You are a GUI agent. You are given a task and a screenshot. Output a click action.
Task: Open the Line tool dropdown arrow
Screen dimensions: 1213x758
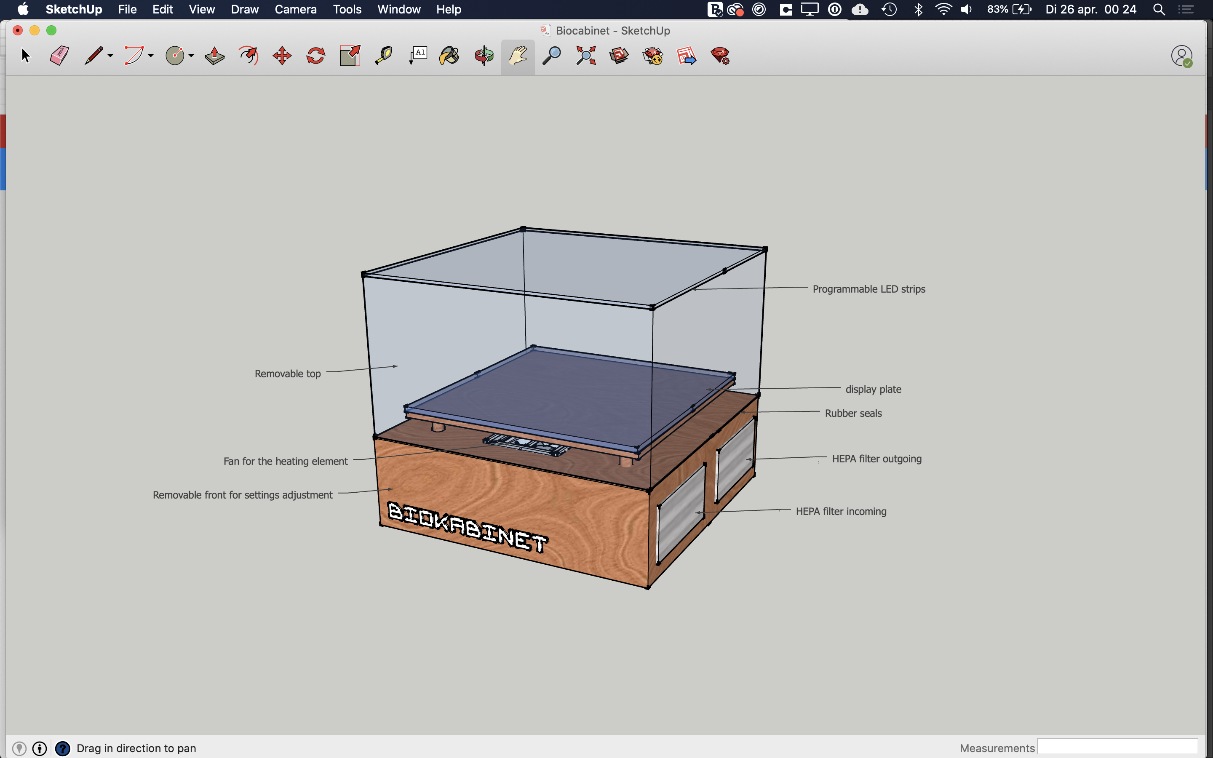[x=110, y=56]
